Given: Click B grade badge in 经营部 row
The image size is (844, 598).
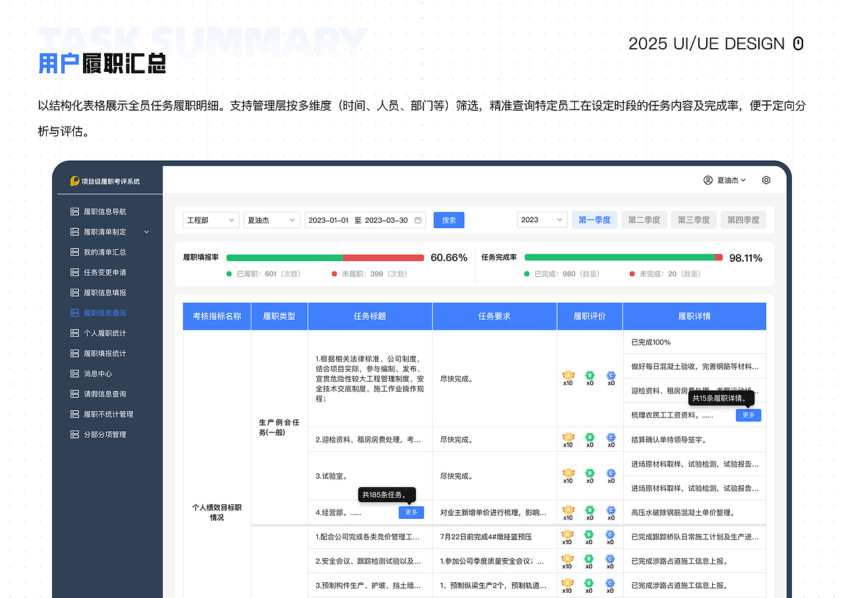Looking at the screenshot, I should pos(590,510).
